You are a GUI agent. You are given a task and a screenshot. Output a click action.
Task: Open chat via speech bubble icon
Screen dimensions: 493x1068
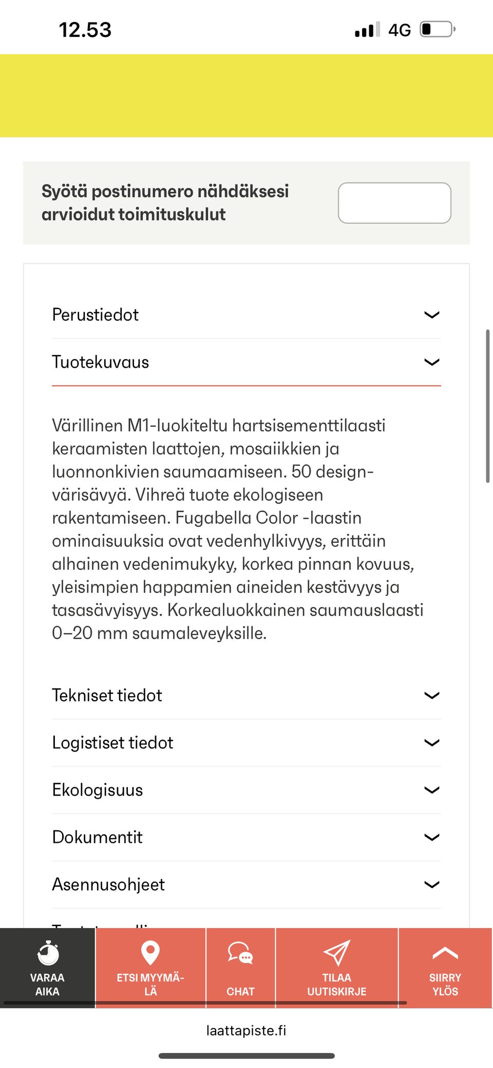pos(240,953)
